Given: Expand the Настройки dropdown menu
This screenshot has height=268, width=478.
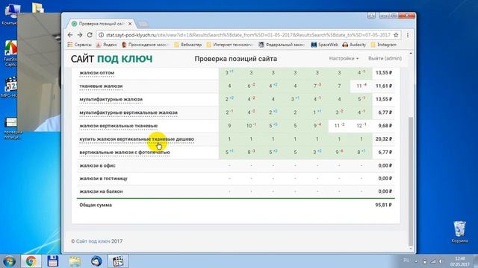Looking at the screenshot, I should [344, 58].
